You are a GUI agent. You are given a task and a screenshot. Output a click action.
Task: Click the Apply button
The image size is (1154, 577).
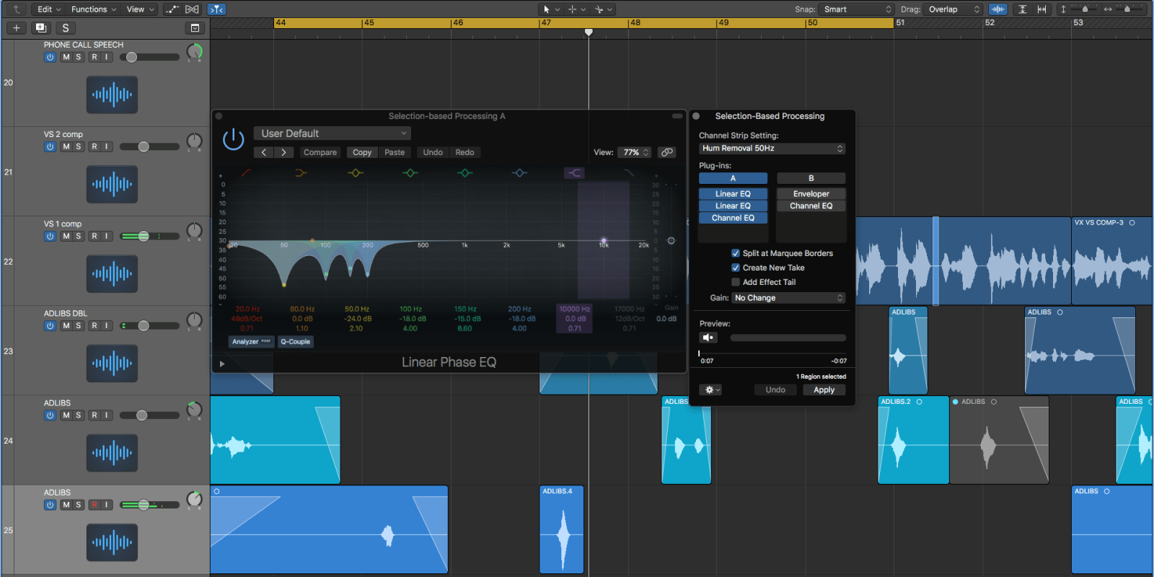pyautogui.click(x=824, y=389)
